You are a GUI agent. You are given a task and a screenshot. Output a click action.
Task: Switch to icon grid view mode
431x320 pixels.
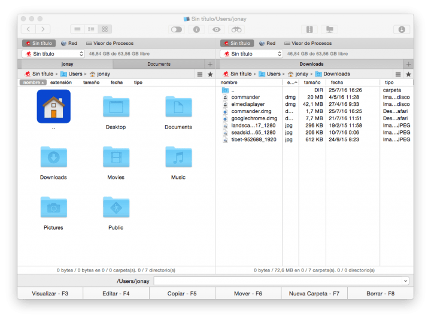(105, 29)
